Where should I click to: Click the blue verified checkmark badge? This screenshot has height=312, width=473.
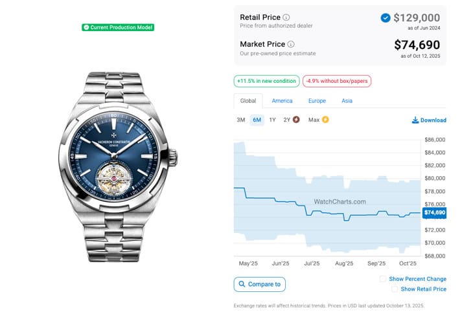click(386, 17)
